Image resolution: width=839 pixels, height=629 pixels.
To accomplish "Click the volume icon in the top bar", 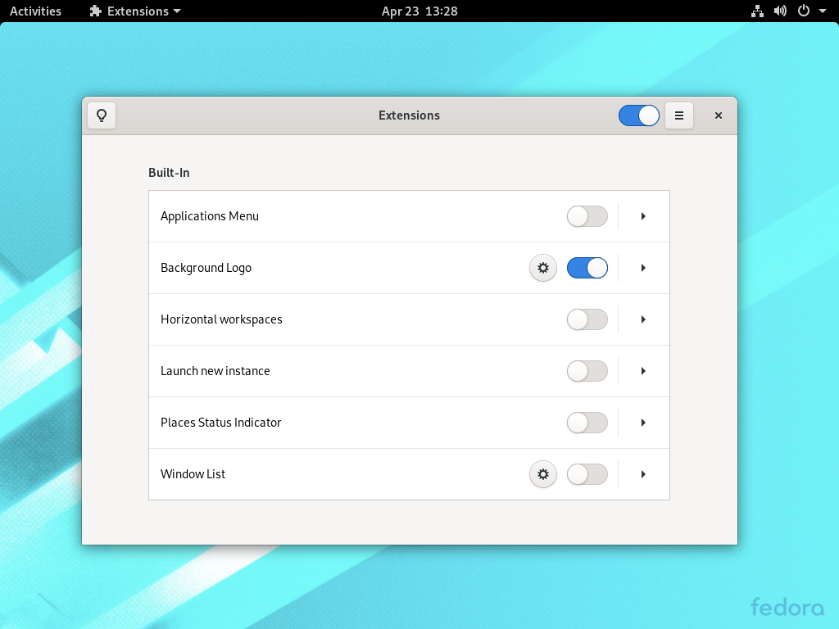I will click(779, 11).
